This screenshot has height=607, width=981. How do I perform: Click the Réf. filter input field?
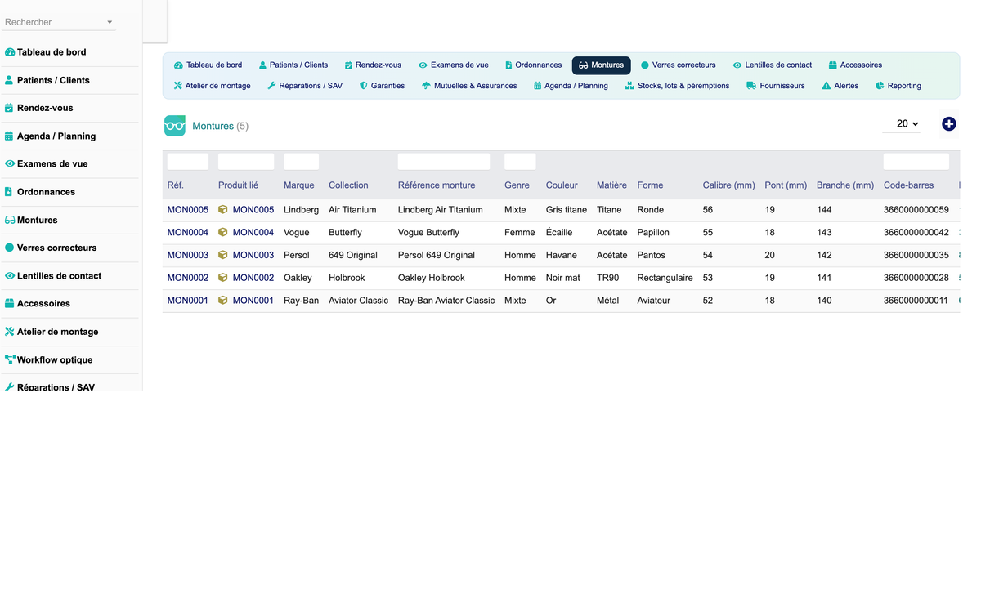(x=188, y=162)
